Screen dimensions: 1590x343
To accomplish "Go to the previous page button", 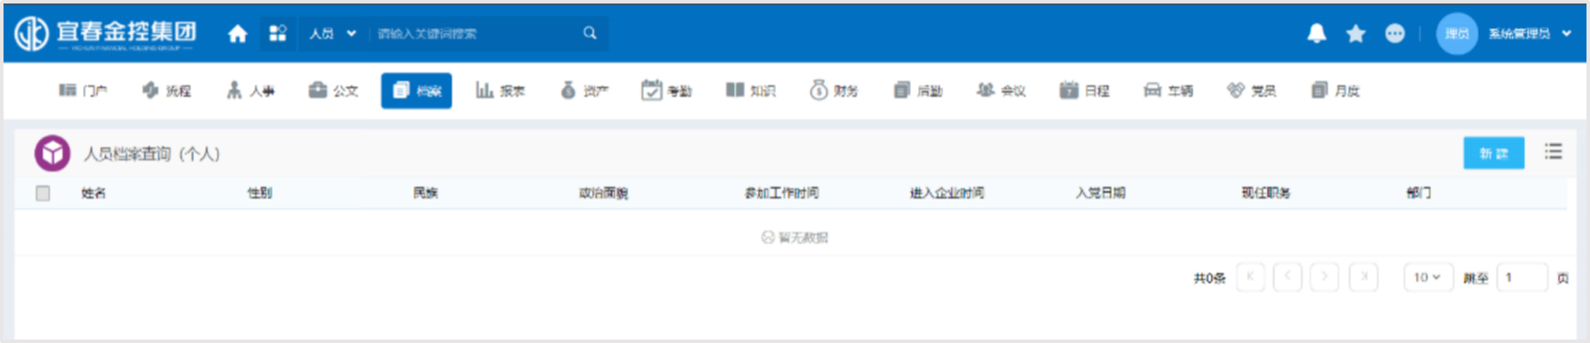I will point(1288,277).
